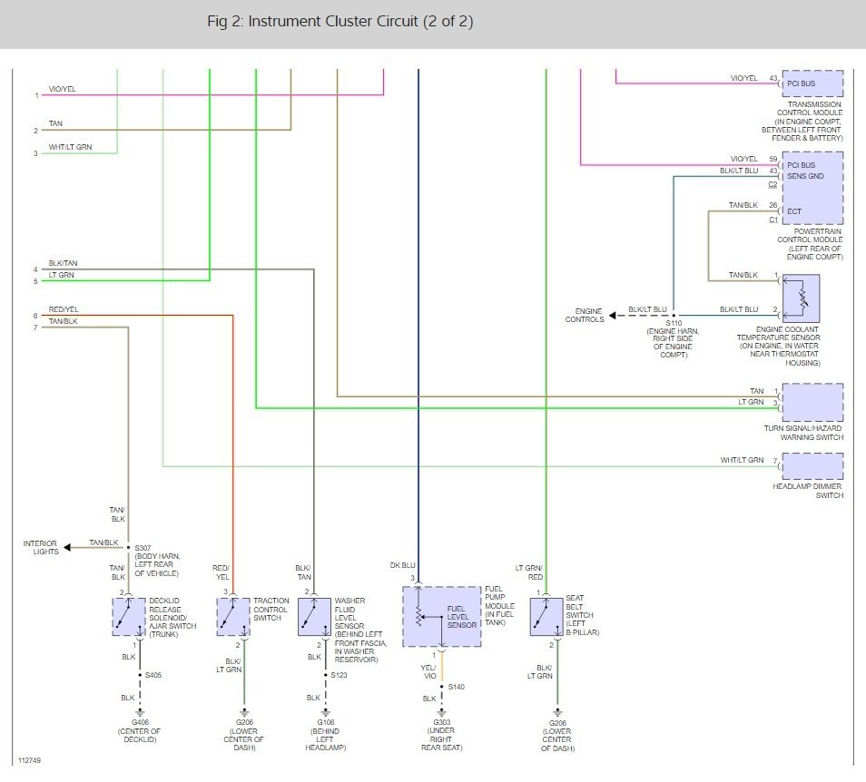
Task: Click the Powertrain Control Module box
Action: pos(812,188)
